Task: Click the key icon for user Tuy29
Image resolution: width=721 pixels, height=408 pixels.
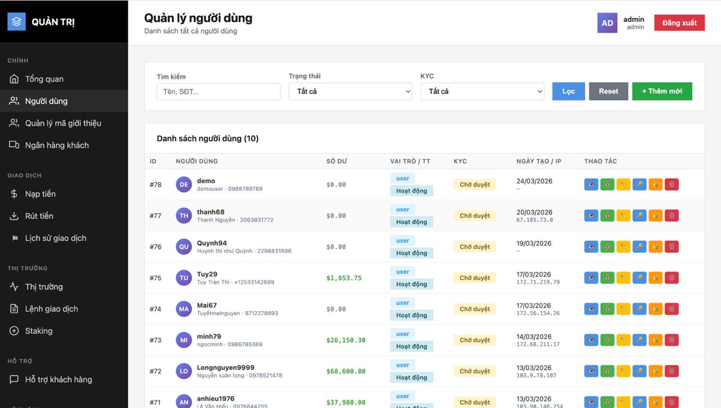Action: pos(639,277)
